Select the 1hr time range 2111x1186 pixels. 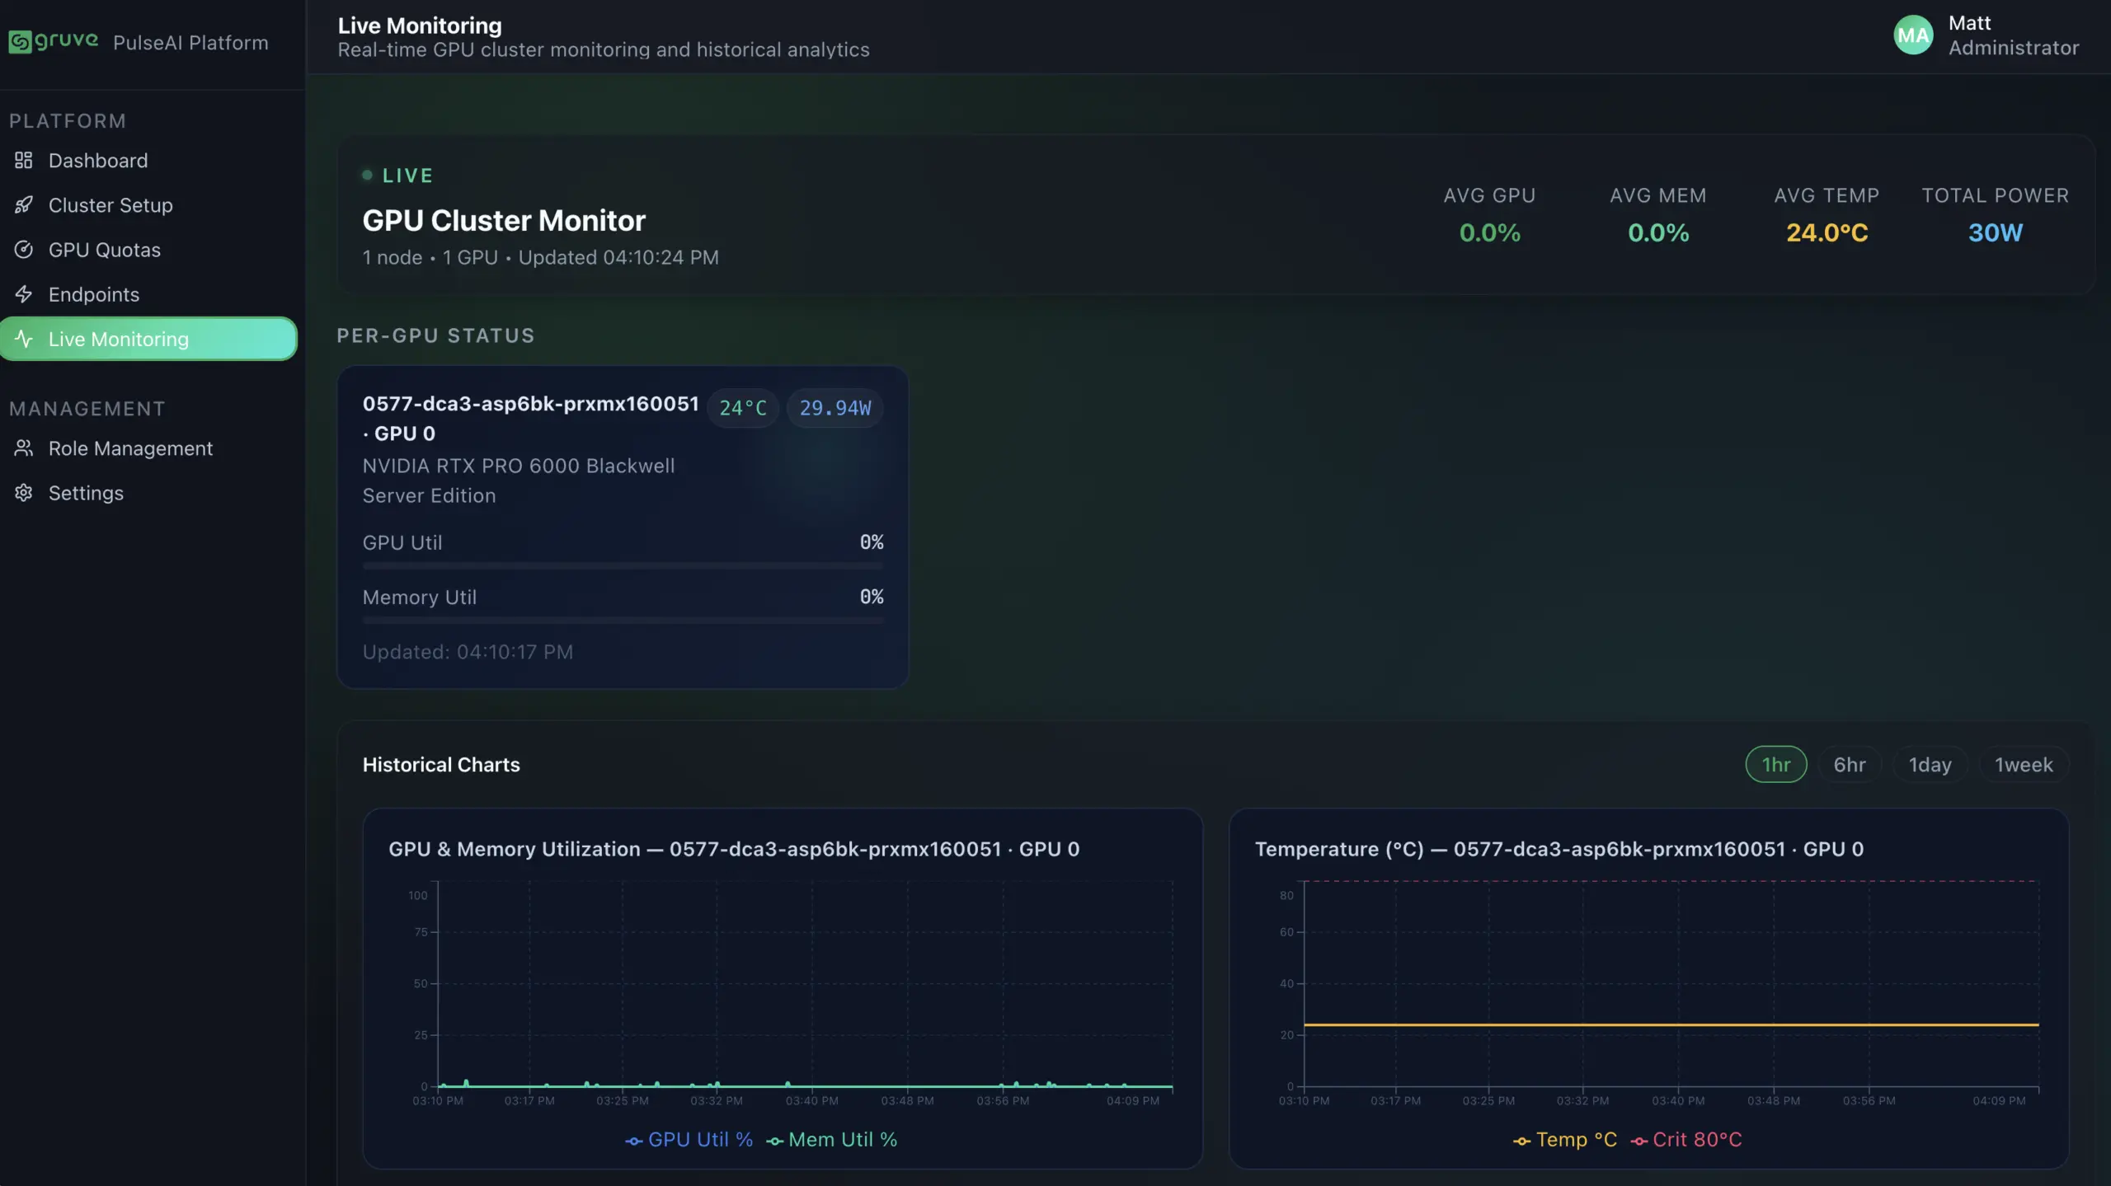point(1776,764)
